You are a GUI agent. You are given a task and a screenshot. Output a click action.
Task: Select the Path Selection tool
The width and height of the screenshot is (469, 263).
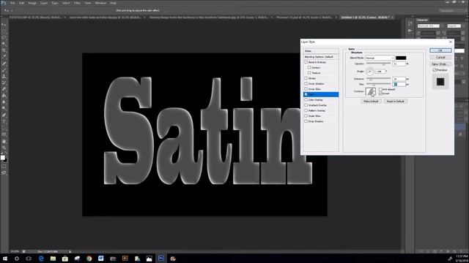(x=4, y=129)
